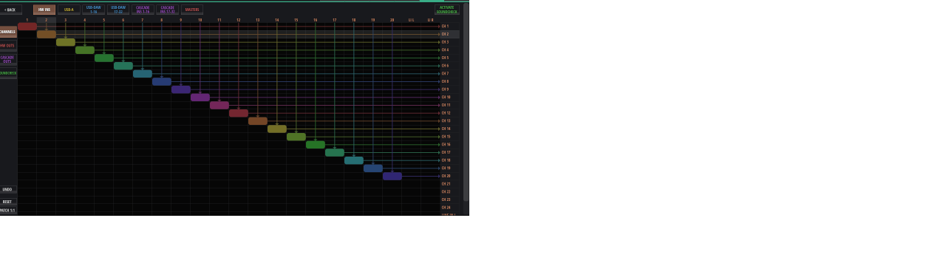This screenshot has height=266, width=946.
Task: Open the USB-DAW 1-16 source tab
Action: click(93, 10)
